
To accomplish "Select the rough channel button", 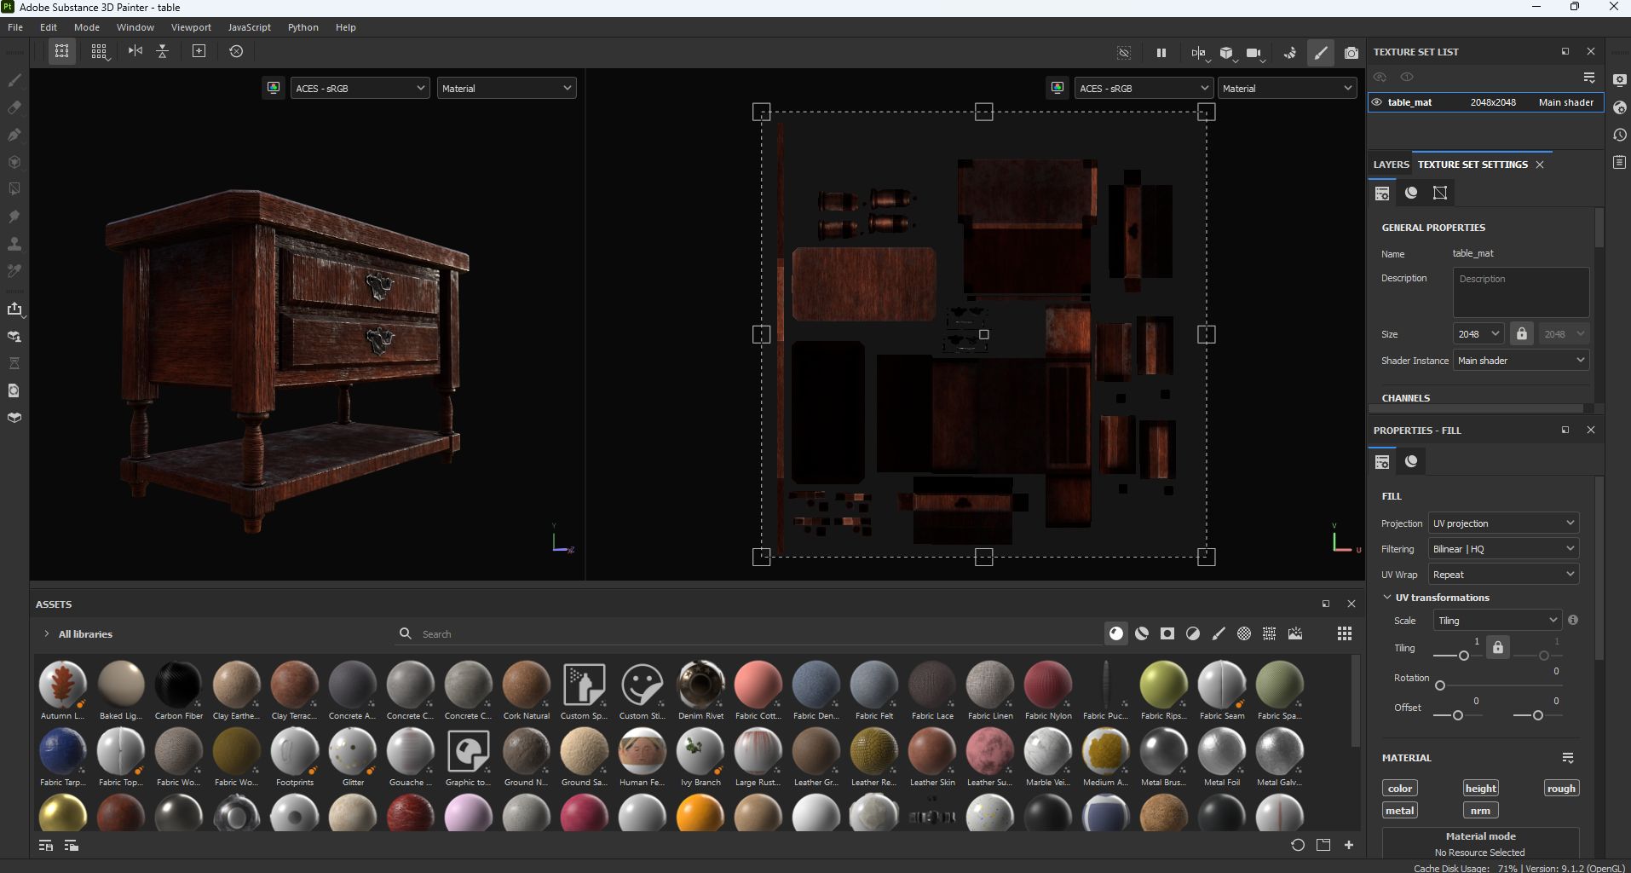I will [1561, 788].
